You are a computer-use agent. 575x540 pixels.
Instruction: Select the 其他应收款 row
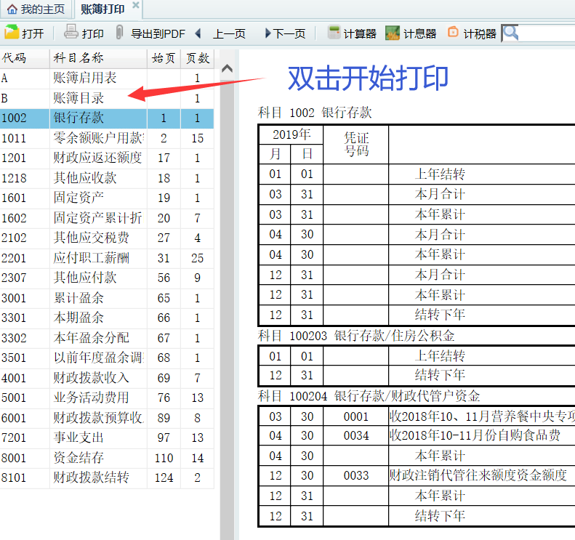107,178
